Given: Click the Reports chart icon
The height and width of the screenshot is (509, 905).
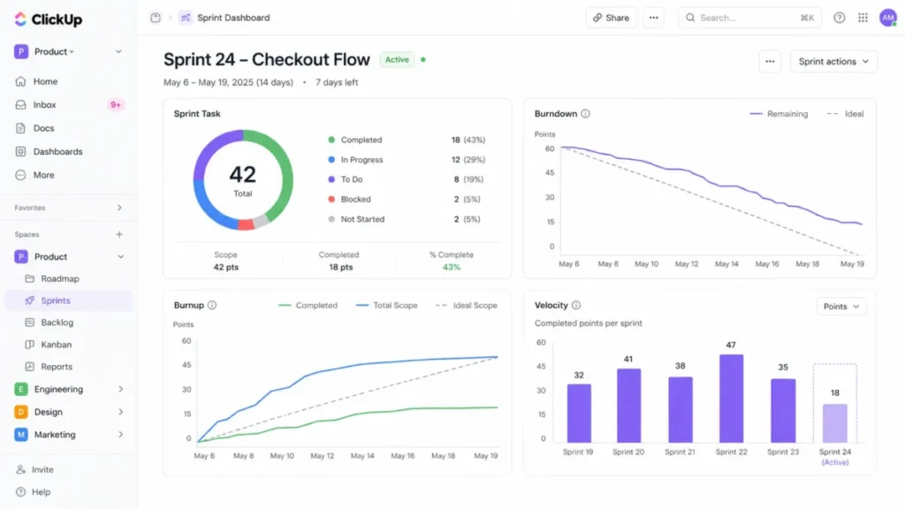Looking at the screenshot, I should click(x=29, y=366).
